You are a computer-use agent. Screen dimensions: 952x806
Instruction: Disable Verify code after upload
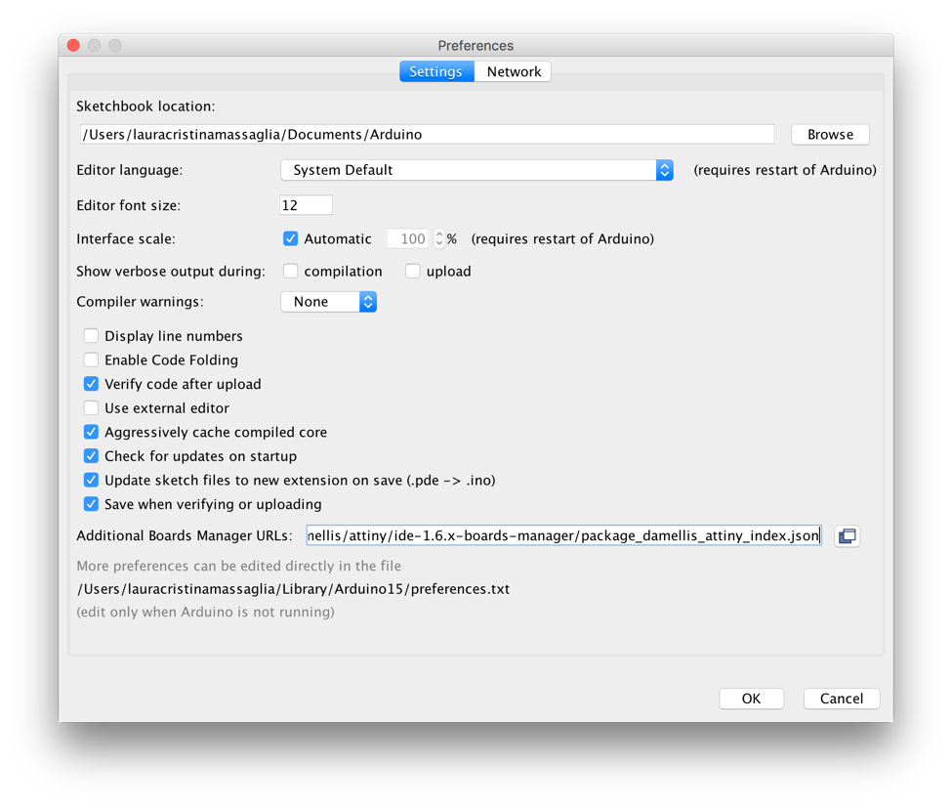(x=91, y=384)
